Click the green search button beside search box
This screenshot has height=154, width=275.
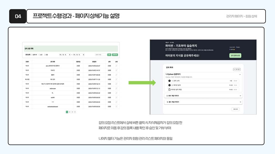coord(109,55)
